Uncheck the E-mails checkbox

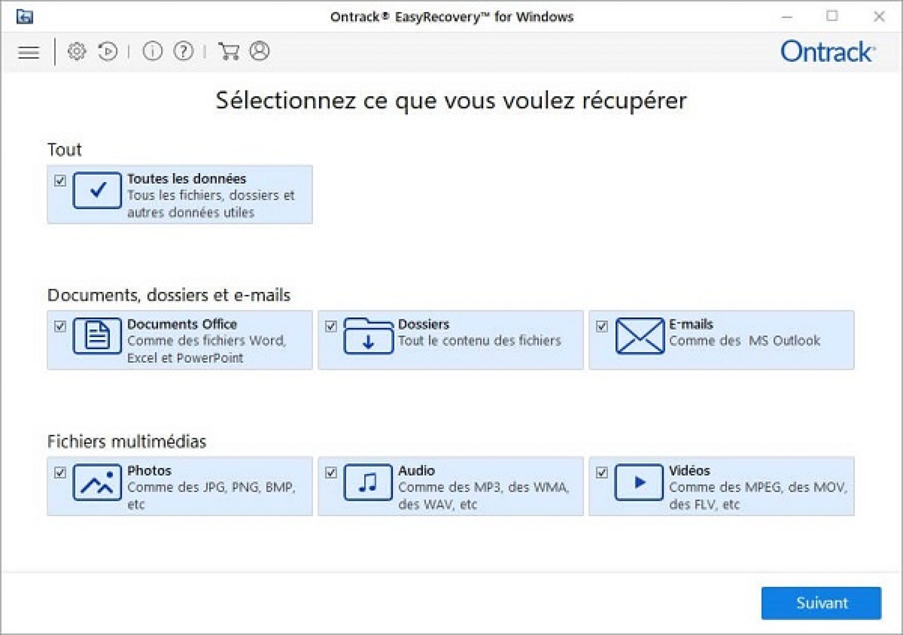coord(602,326)
